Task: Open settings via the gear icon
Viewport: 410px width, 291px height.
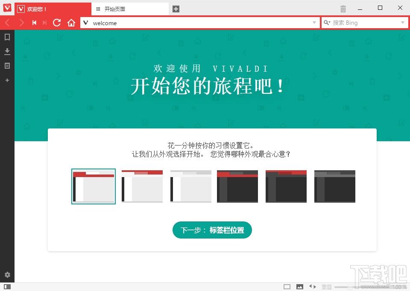Action: coord(7,274)
